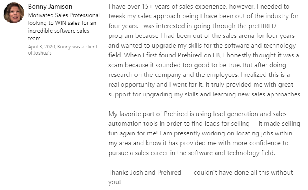Click the final word 'you!' of the recommendation
The width and height of the screenshot is (308, 190).
pyautogui.click(x=114, y=182)
